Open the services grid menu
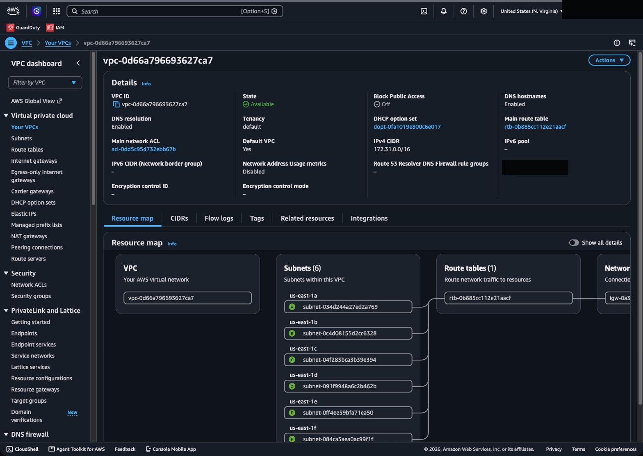The width and height of the screenshot is (643, 456). (x=57, y=11)
